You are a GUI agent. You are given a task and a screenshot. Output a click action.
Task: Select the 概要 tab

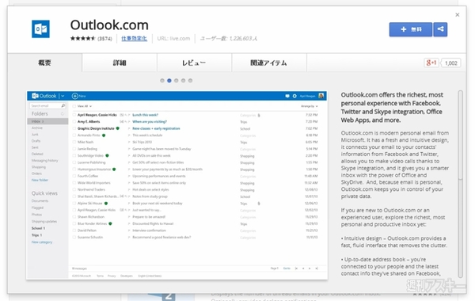pyautogui.click(x=45, y=63)
